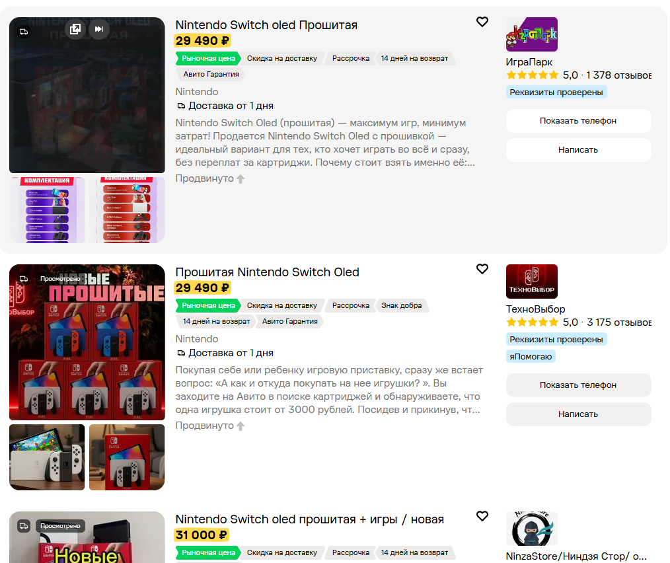The height and width of the screenshot is (563, 670).
Task: Click Авито Гарантия tag on ТехноВыбор listing
Action: 290,321
